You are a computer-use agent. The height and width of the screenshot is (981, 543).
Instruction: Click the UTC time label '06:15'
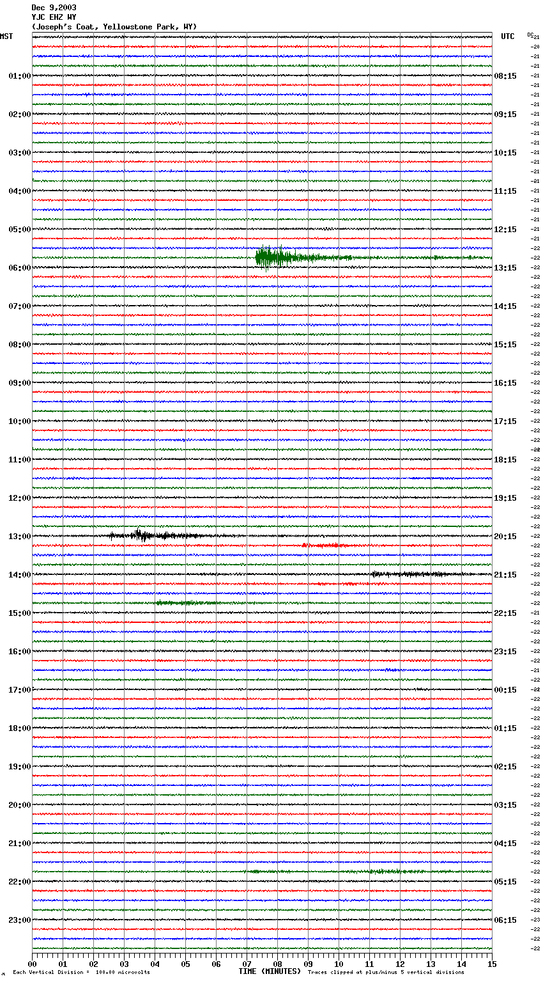pos(505,920)
